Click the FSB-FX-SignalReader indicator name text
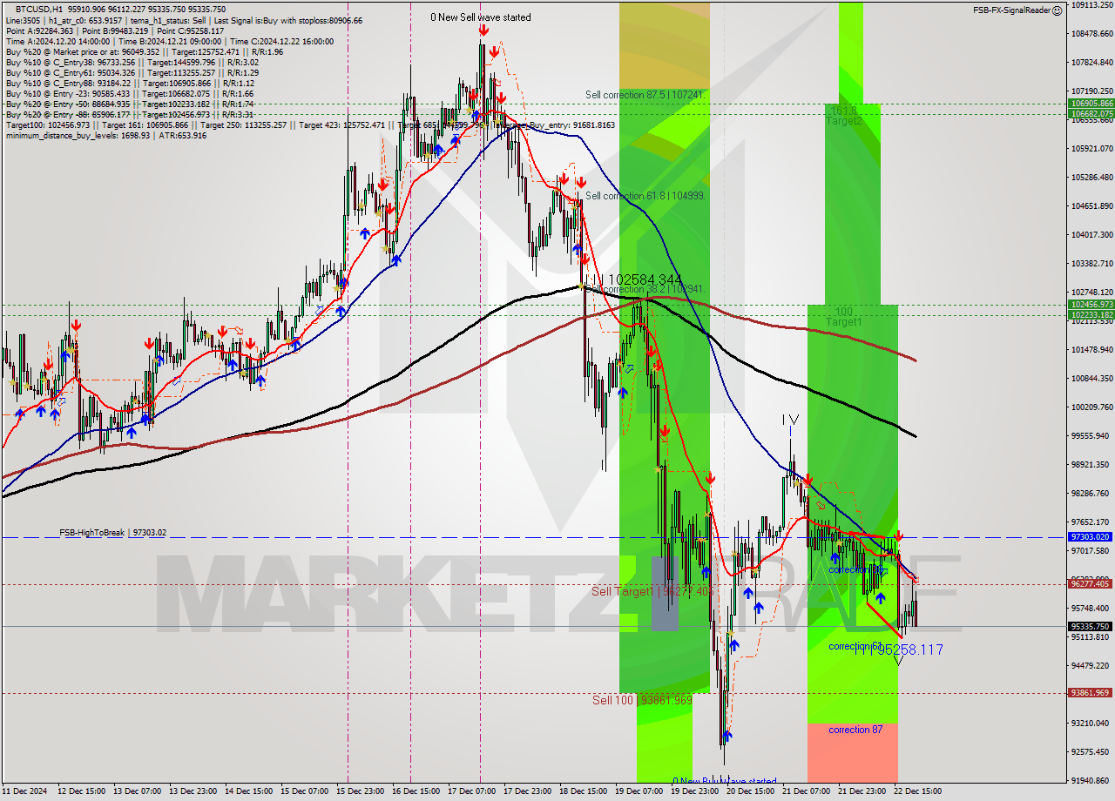The image size is (1115, 801). [x=1011, y=10]
